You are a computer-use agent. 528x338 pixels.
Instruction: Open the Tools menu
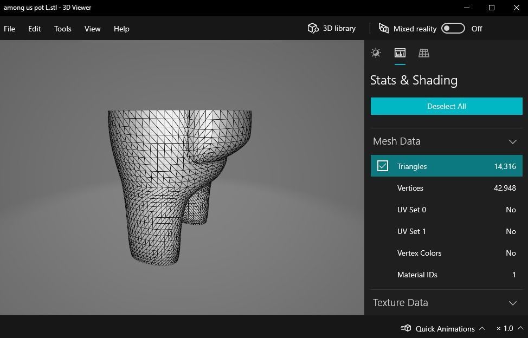click(63, 29)
